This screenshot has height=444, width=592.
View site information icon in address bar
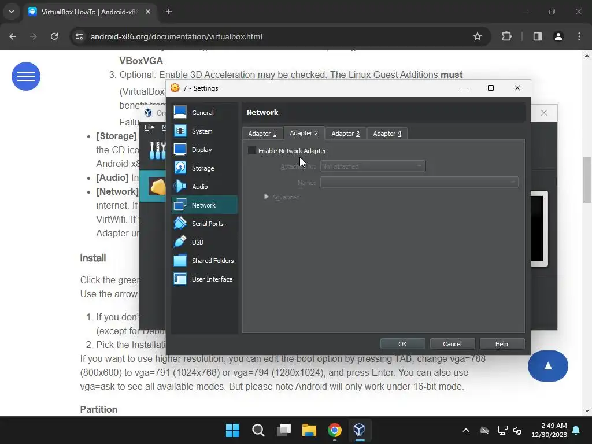tap(79, 36)
